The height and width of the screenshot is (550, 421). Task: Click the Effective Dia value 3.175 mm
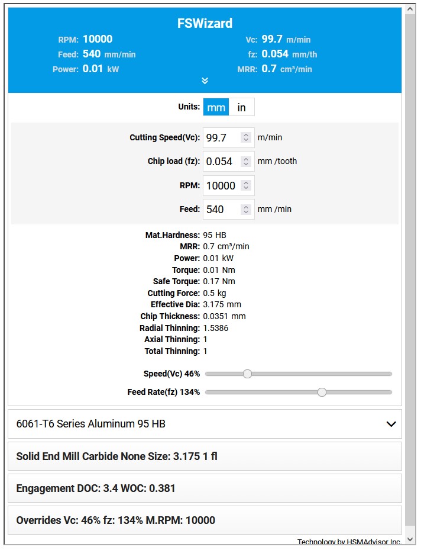[222, 304]
